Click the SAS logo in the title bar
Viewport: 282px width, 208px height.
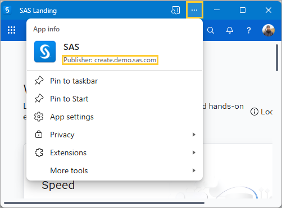pyautogui.click(x=7, y=10)
